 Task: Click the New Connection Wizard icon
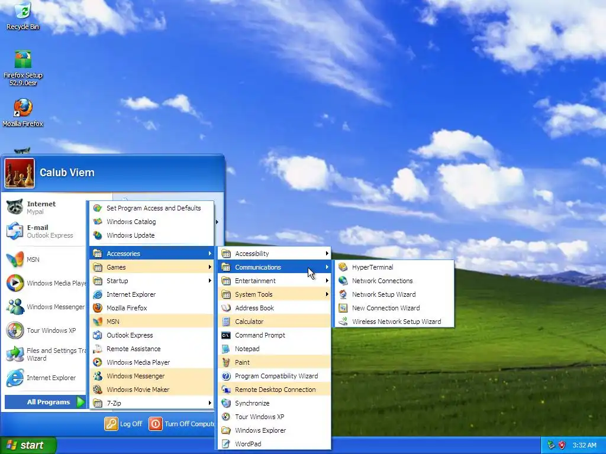coord(343,307)
